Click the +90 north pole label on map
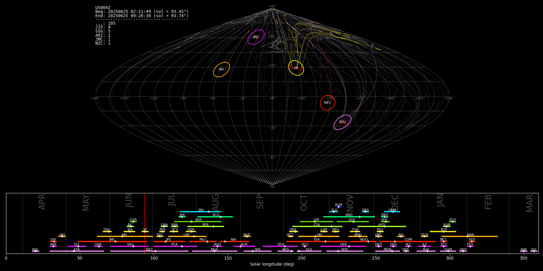Viewport: 543px width, 271px height. point(272,7)
